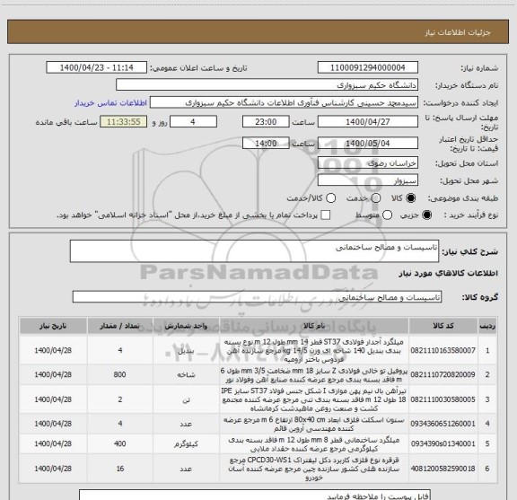Click the تاریخ نیاز column header
This screenshot has width=517, height=500.
coord(53,326)
